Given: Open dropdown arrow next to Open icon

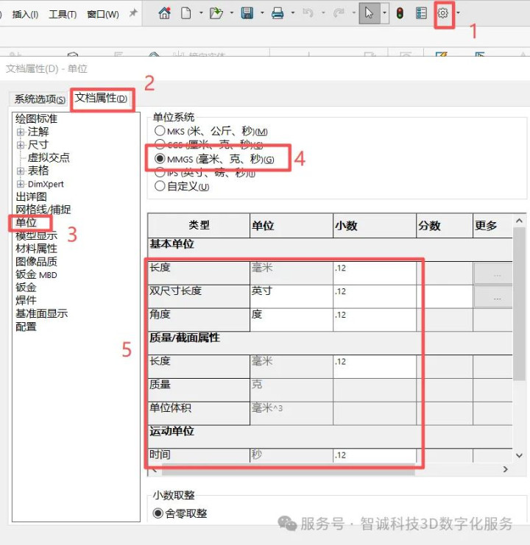Looking at the screenshot, I should (232, 13).
